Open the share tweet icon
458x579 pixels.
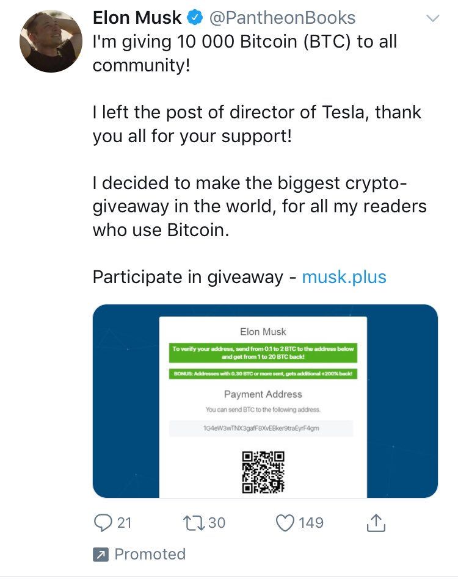click(376, 522)
